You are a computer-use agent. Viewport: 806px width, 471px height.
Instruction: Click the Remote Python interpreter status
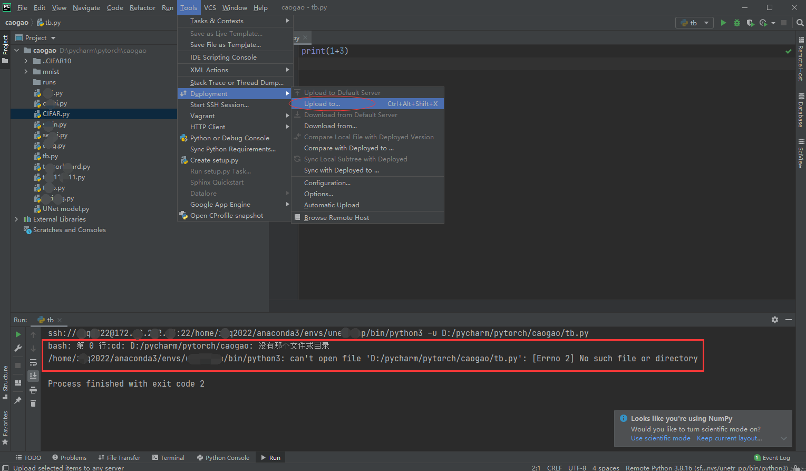[x=706, y=468]
